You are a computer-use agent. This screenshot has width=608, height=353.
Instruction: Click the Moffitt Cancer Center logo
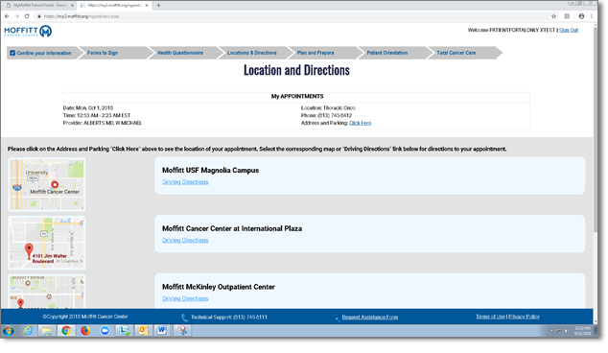coord(28,32)
